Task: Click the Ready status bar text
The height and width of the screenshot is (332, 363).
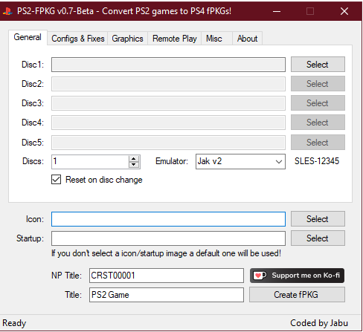Action: [x=14, y=323]
